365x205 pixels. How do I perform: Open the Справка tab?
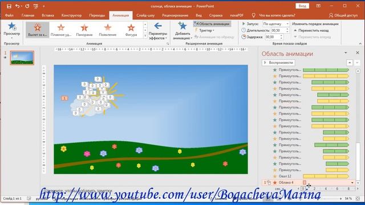[x=216, y=15]
